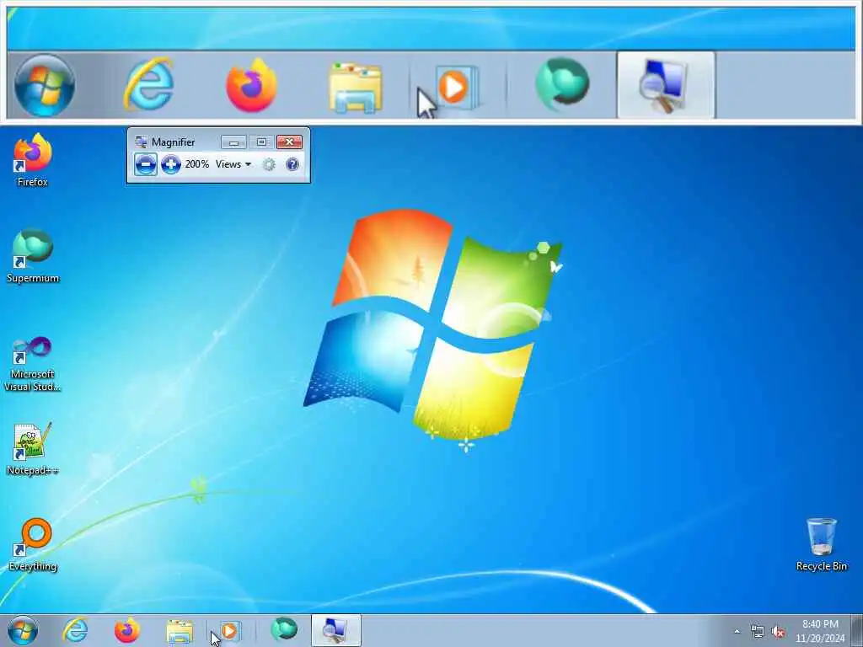Click the magnified Magnifier icon in the lens
The image size is (863, 647).
[666, 85]
